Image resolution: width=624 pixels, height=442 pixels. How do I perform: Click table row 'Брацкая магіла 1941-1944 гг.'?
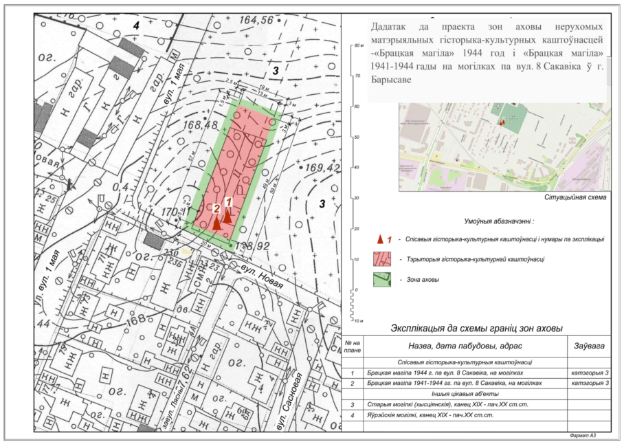(454, 383)
